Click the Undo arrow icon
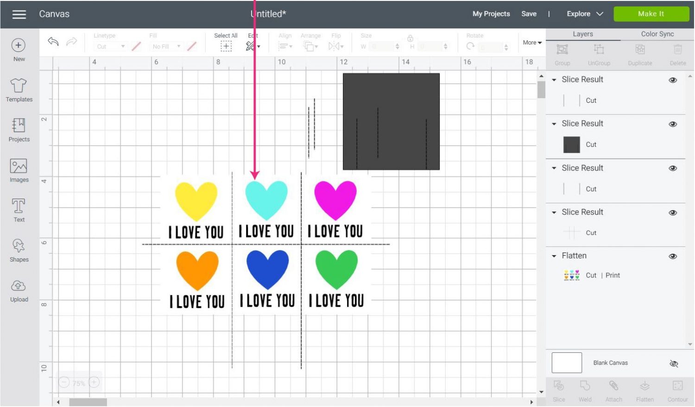695x407 pixels. point(53,42)
